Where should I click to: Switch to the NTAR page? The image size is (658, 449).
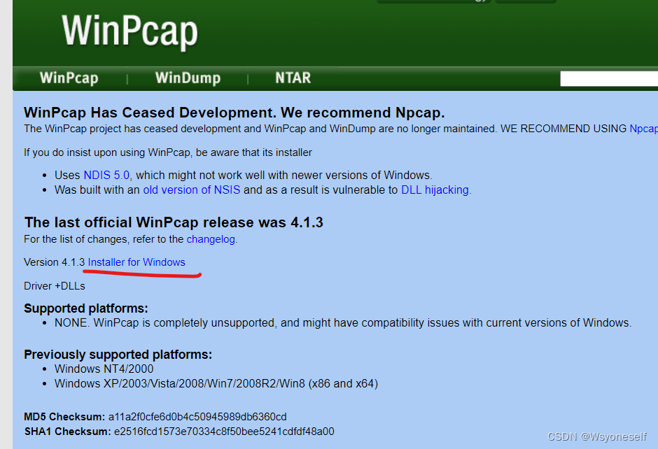coord(293,78)
